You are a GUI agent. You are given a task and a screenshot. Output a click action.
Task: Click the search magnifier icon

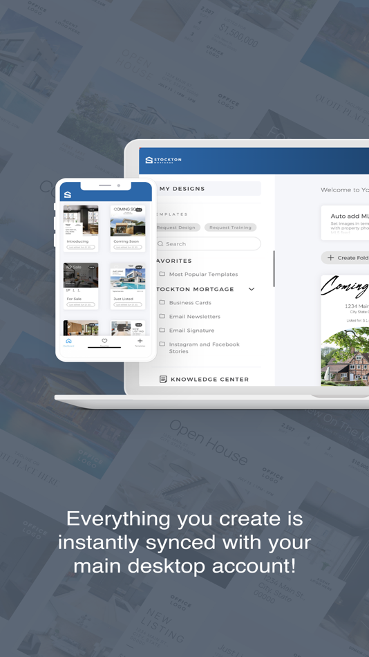click(160, 243)
